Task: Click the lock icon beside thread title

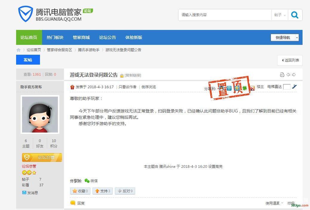Action: [x=122, y=76]
